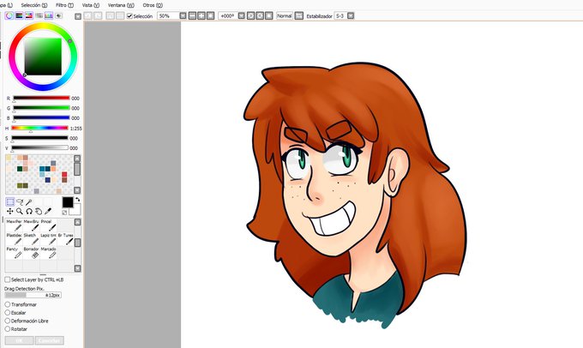Choose the Pincel brush
Screen dimensions: 583x348
click(x=48, y=225)
